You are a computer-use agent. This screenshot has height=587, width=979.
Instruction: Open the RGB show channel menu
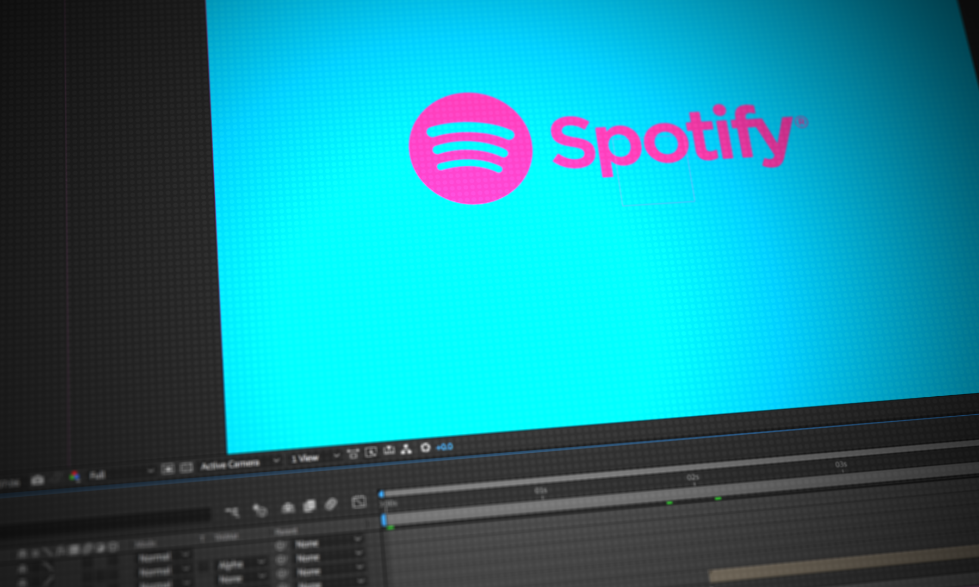pos(75,477)
